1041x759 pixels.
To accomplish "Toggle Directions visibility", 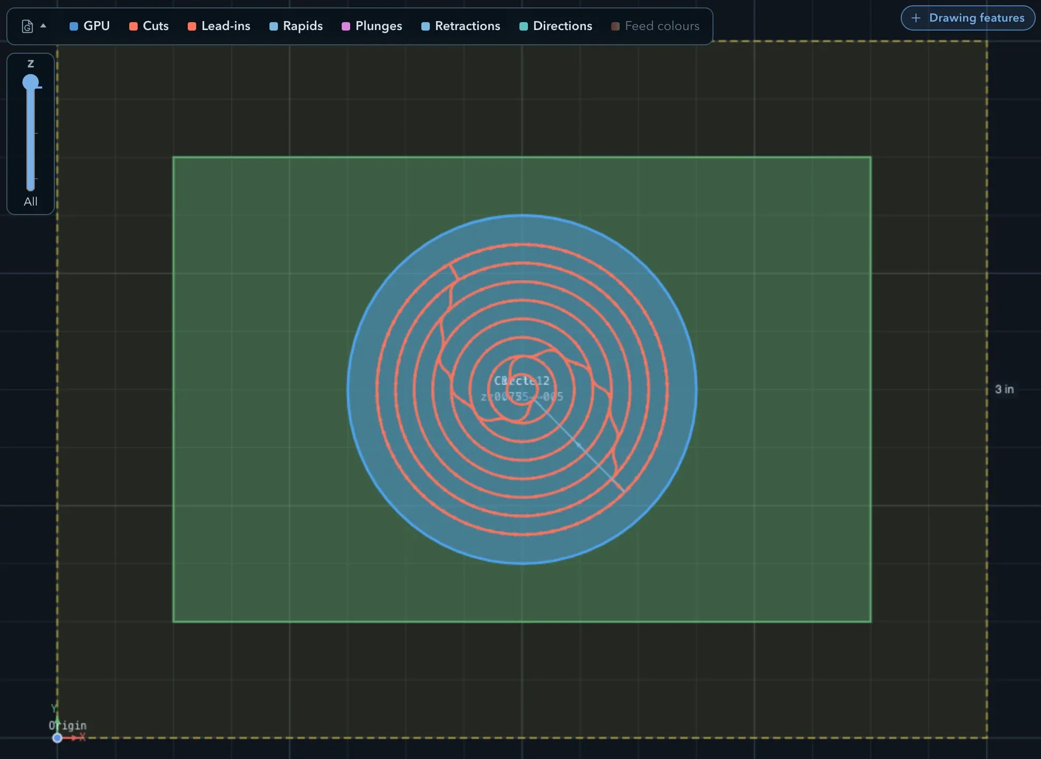I will (x=556, y=26).
